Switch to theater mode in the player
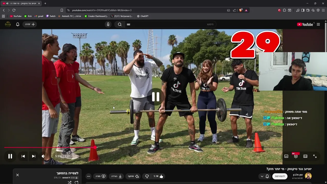Viewport: 327px width, 184px height. click(305, 156)
